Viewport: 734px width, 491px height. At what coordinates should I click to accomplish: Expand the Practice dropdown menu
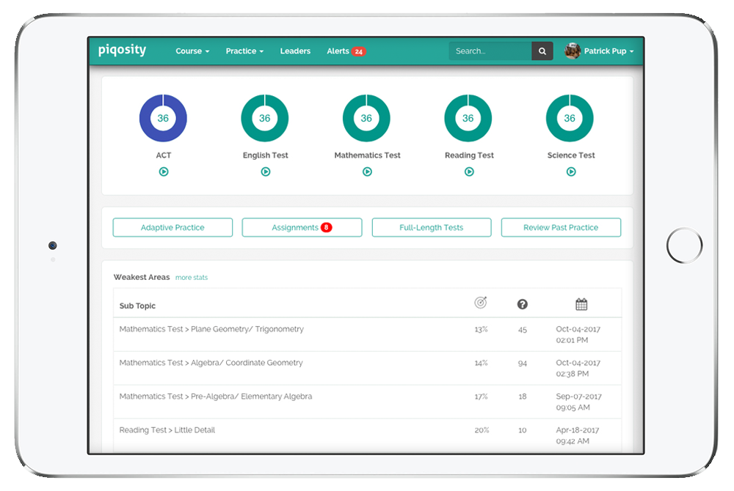pos(244,51)
